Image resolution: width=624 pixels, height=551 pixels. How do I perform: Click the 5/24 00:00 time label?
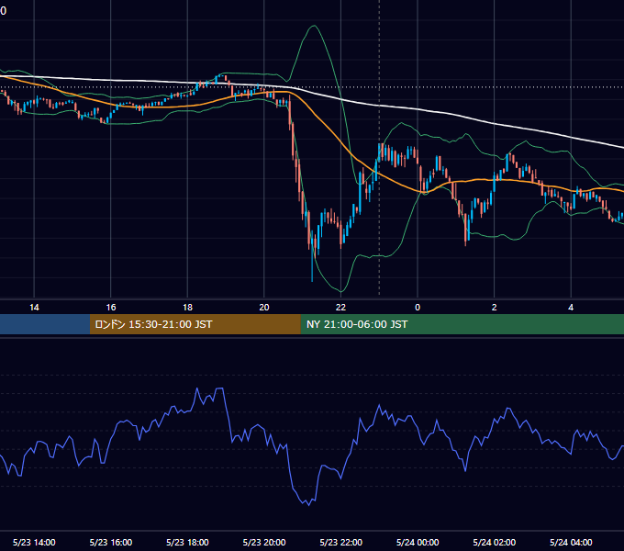click(418, 542)
